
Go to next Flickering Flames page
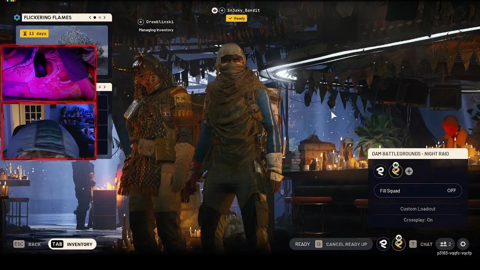click(105, 18)
